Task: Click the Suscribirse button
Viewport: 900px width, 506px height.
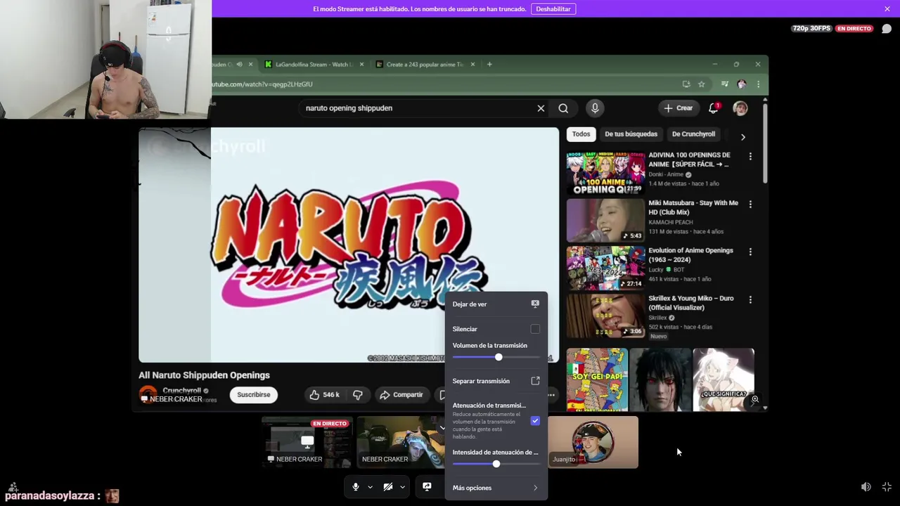Action: pyautogui.click(x=254, y=395)
